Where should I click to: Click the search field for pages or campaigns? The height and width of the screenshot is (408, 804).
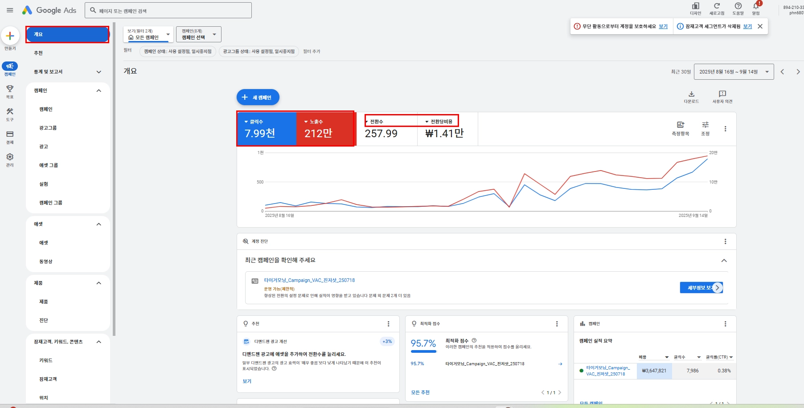(x=168, y=10)
